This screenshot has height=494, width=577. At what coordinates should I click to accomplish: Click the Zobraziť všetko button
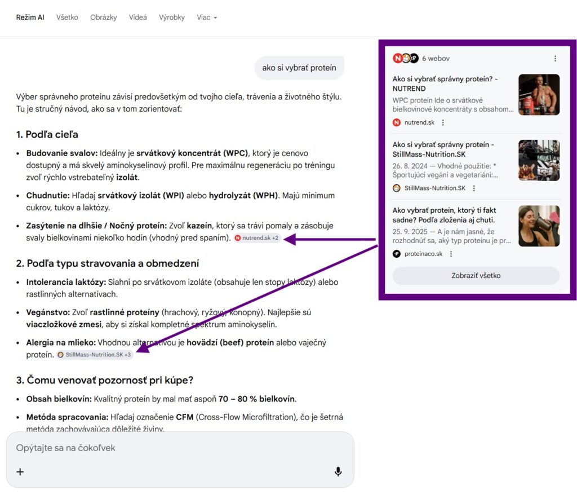tap(476, 276)
